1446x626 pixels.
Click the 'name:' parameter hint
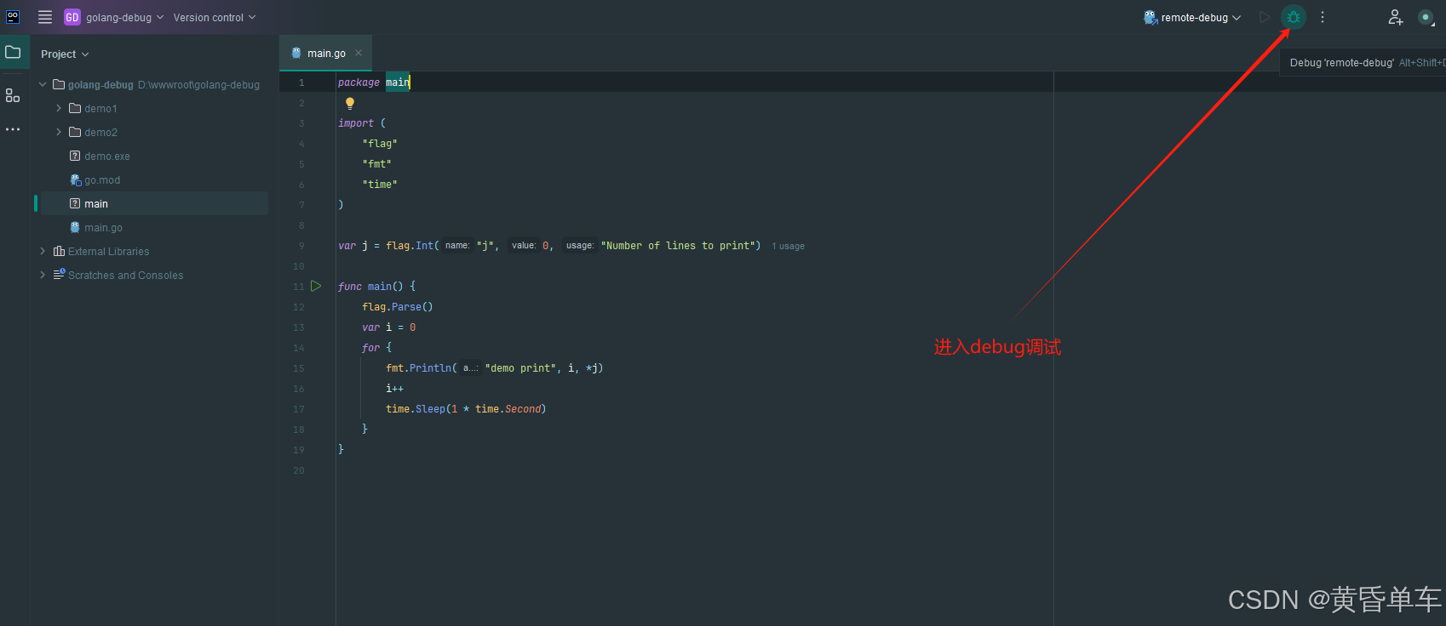click(457, 246)
